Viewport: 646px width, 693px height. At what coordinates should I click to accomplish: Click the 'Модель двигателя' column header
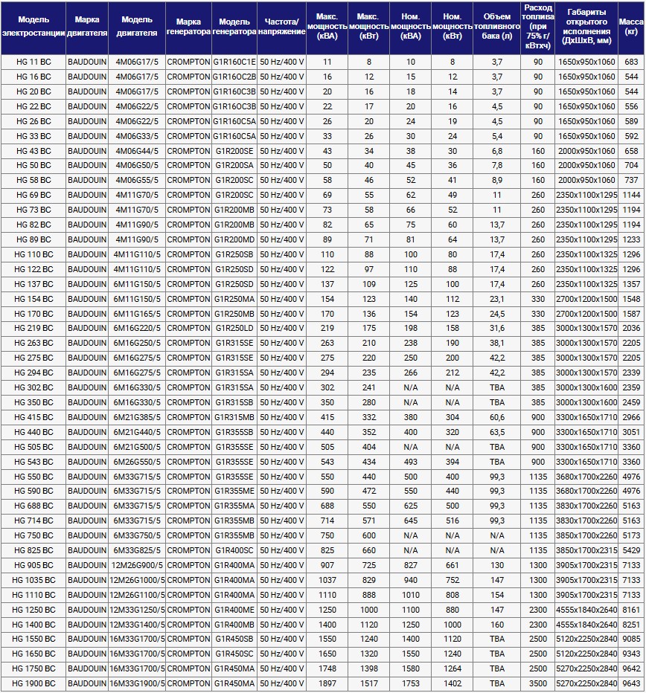(x=137, y=27)
